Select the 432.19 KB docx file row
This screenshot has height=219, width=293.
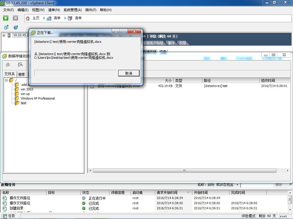click(x=189, y=86)
